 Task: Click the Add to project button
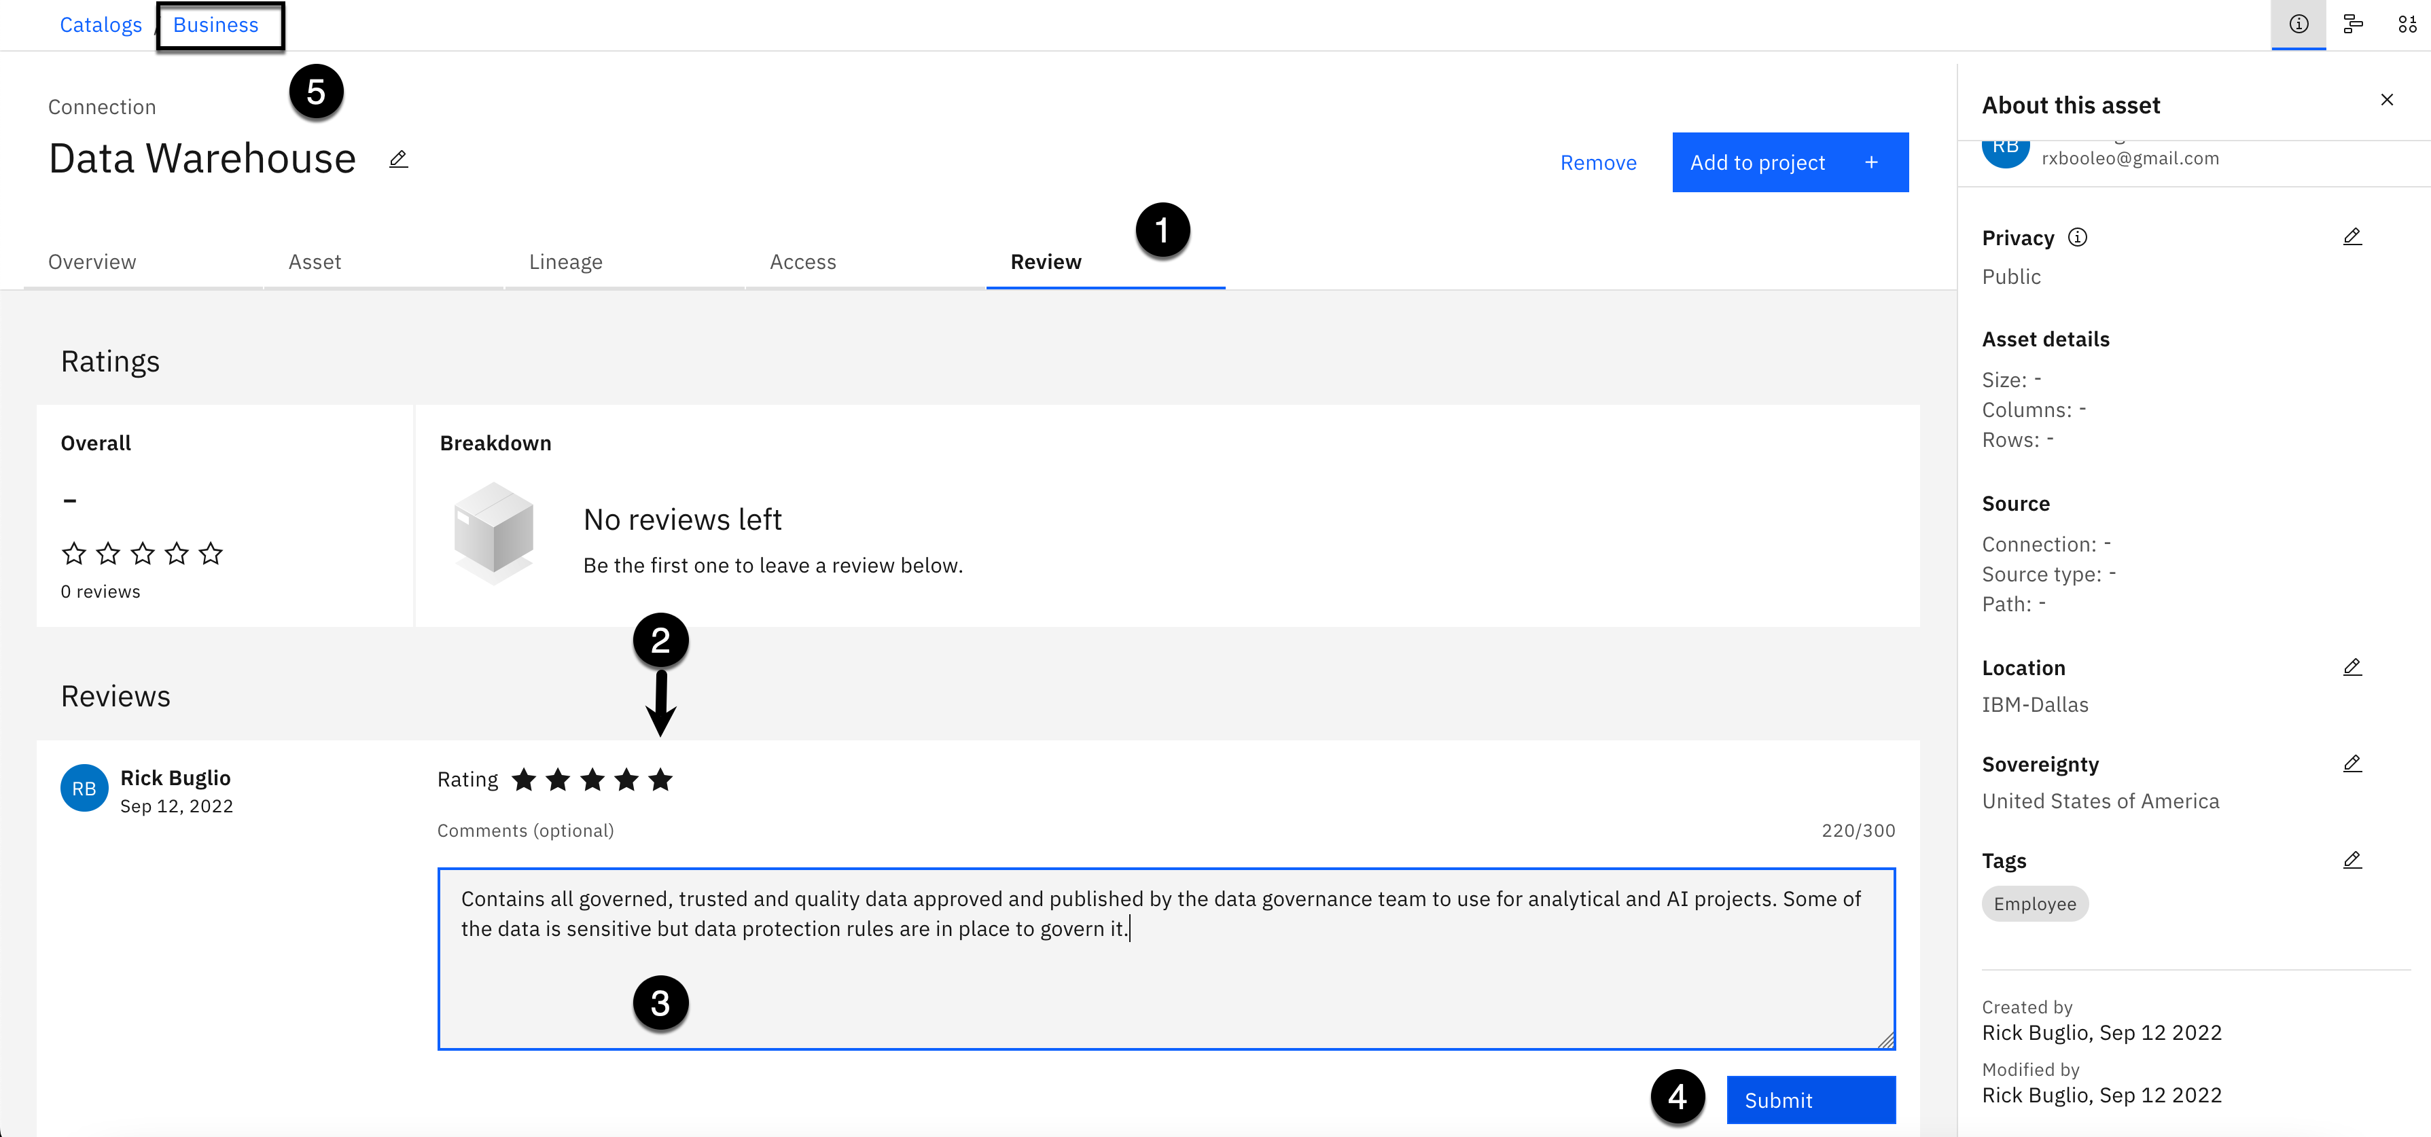[1789, 162]
